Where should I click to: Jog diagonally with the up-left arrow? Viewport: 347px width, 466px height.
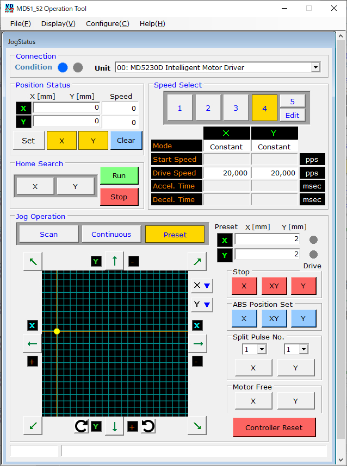point(33,261)
